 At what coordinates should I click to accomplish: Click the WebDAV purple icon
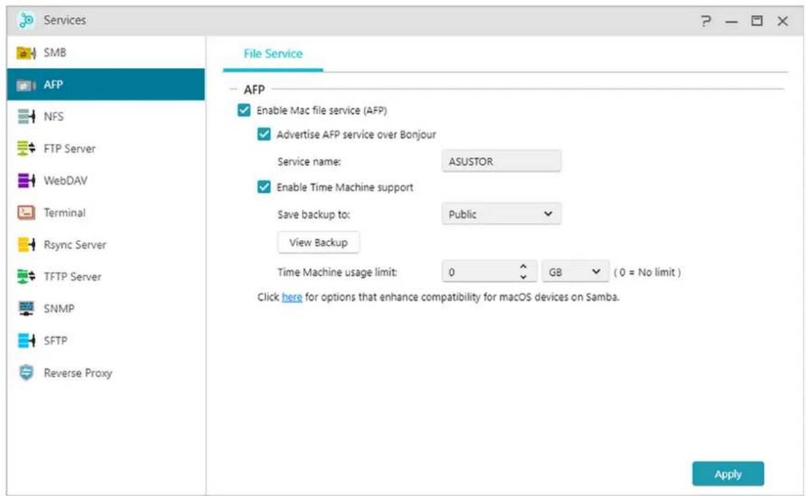point(26,180)
